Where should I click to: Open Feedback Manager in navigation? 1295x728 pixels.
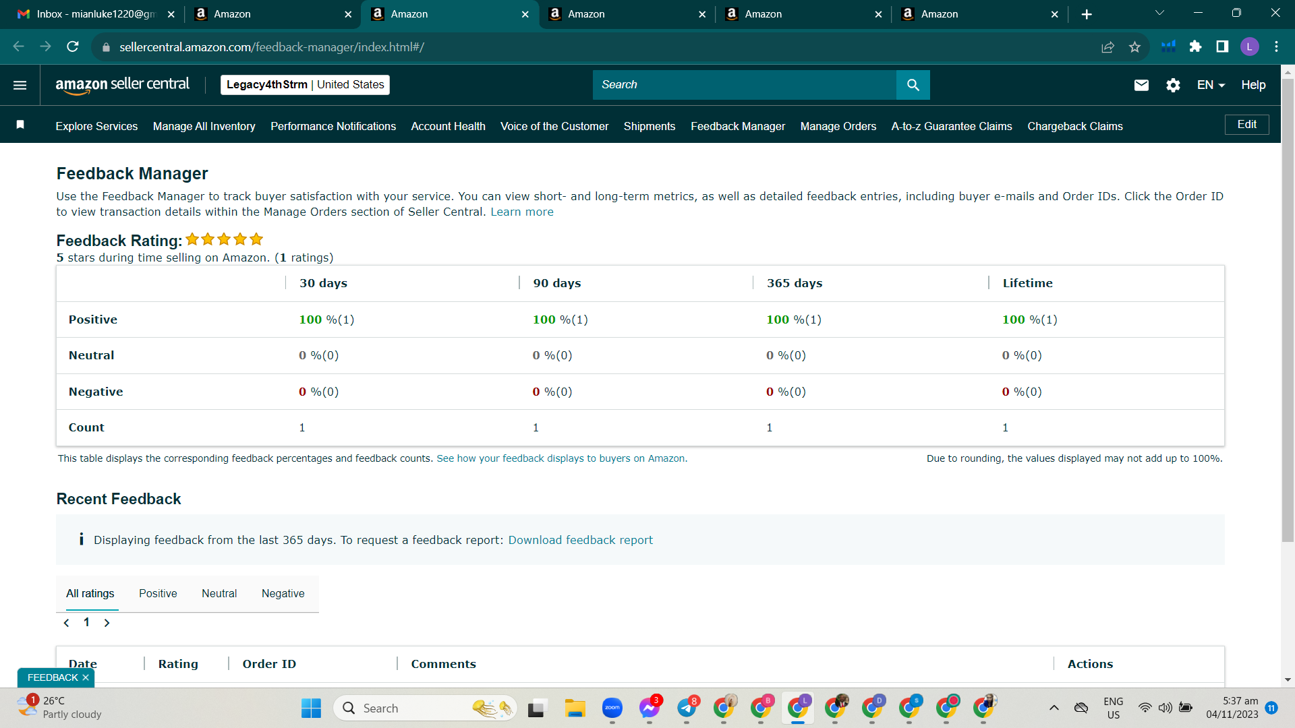(738, 126)
